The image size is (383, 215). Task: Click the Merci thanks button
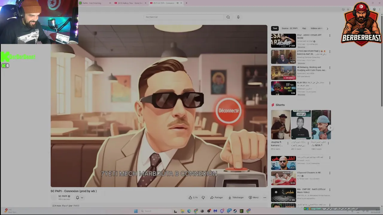click(x=253, y=197)
